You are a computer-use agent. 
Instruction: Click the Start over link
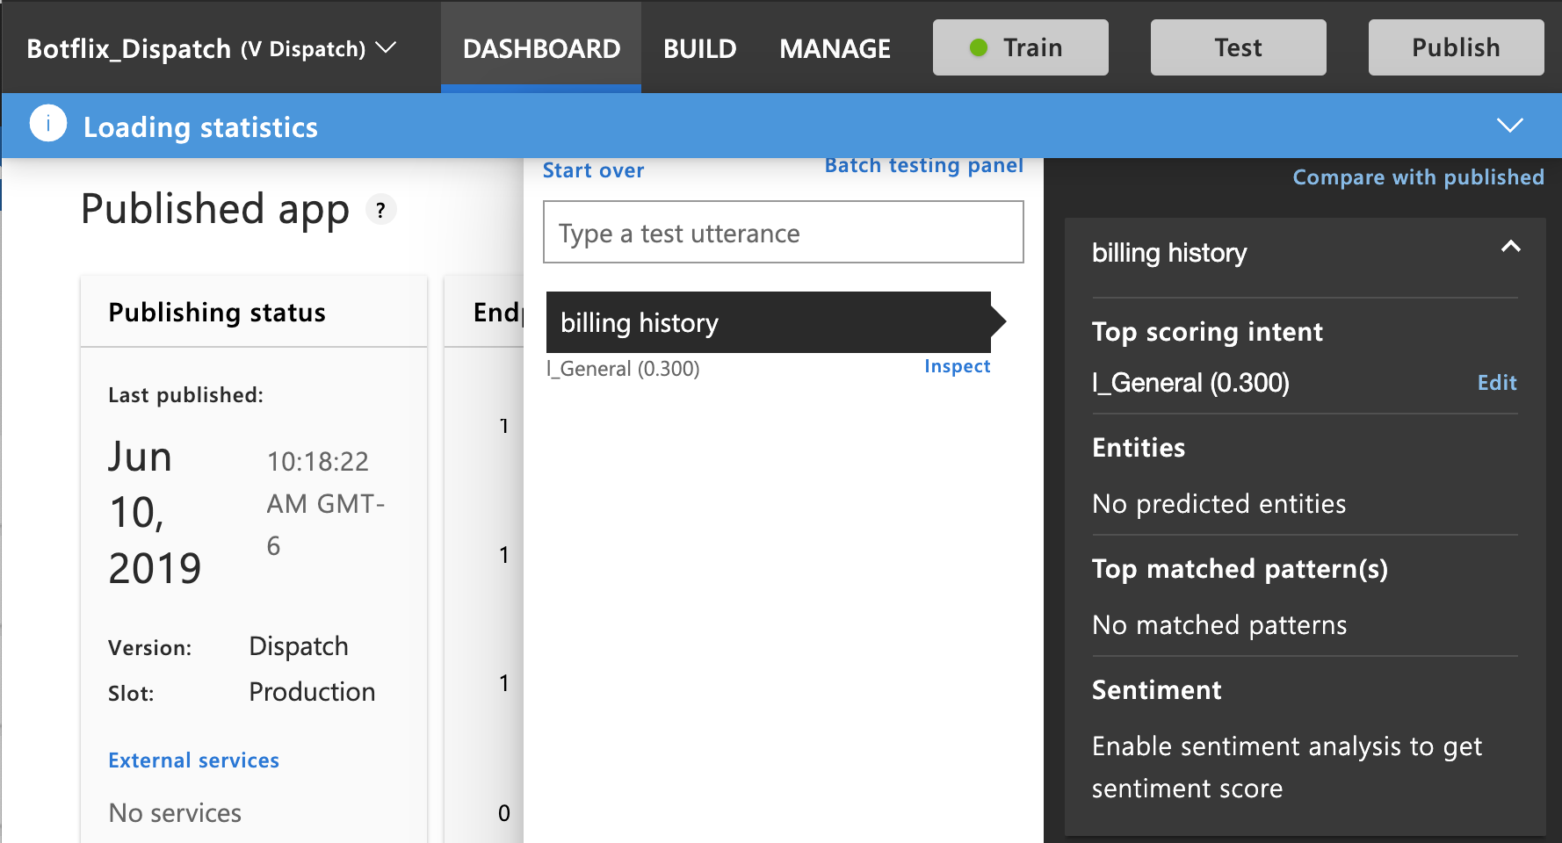click(x=593, y=169)
